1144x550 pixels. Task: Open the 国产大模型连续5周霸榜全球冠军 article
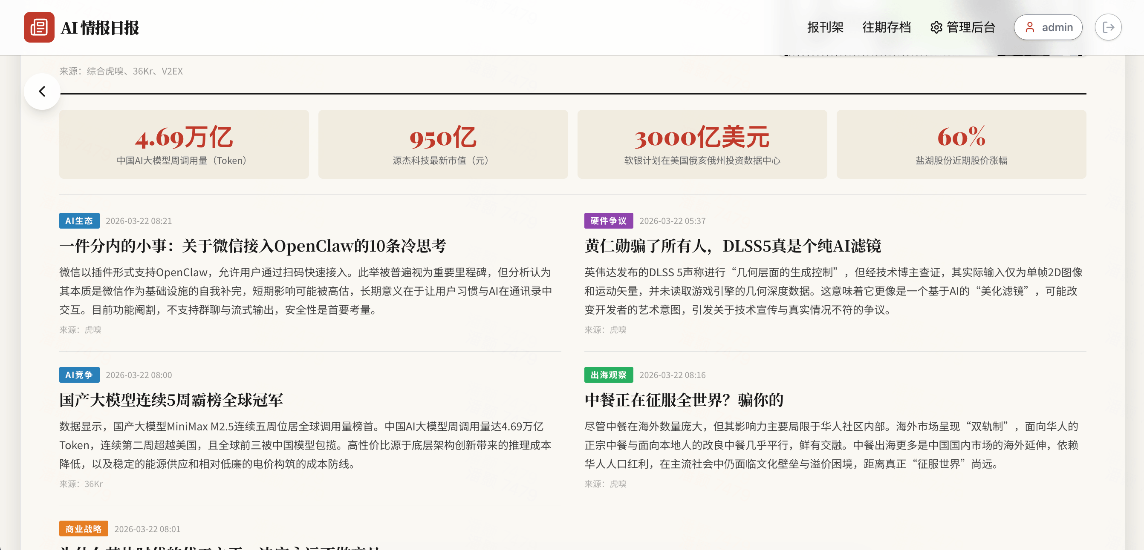pyautogui.click(x=172, y=400)
